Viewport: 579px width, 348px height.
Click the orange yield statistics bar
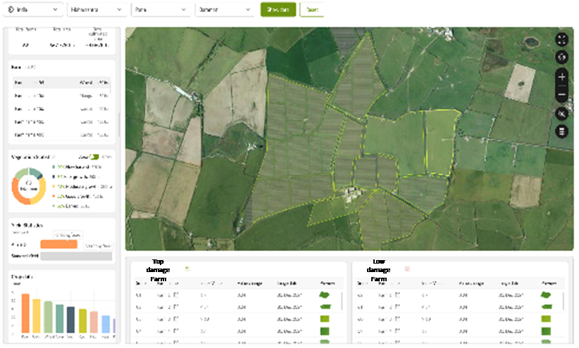pos(58,245)
